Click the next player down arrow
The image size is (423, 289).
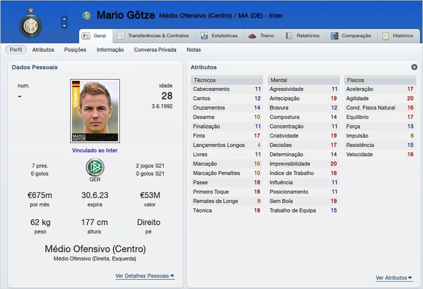65,26
